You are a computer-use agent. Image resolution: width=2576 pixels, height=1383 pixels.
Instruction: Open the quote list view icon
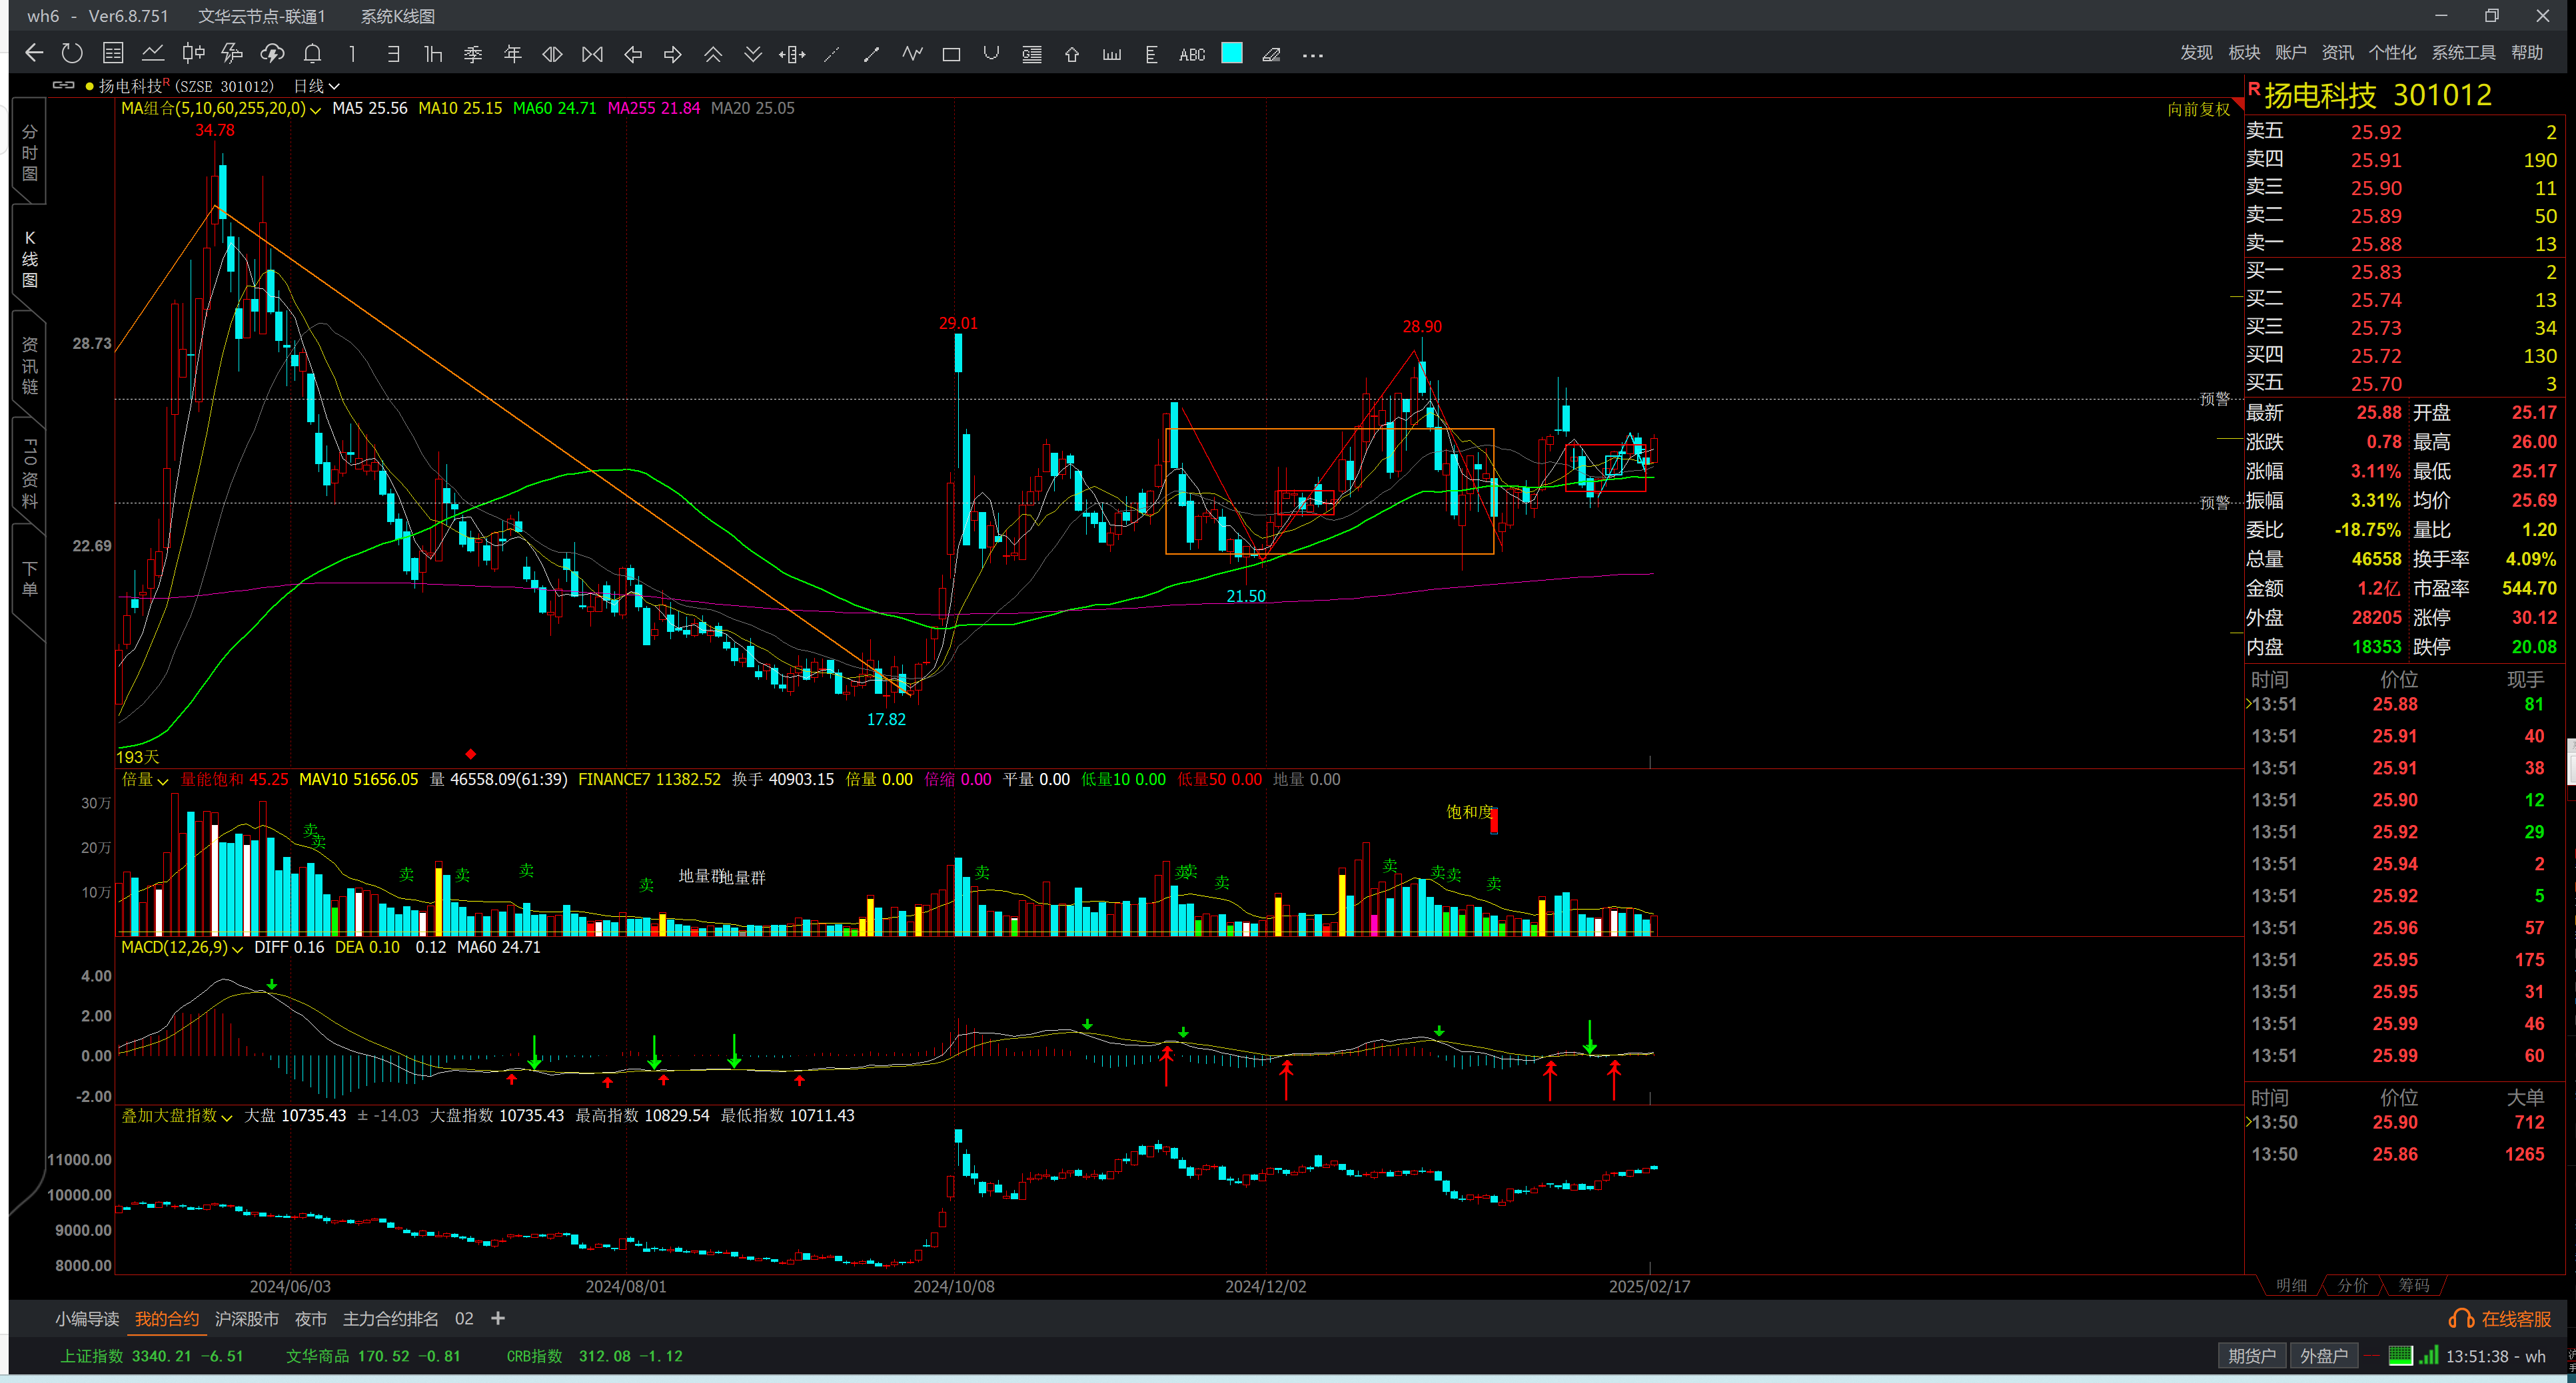pyautogui.click(x=113, y=54)
